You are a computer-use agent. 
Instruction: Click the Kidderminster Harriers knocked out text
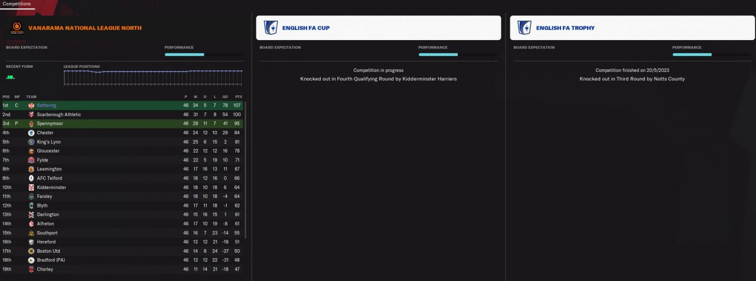(x=379, y=78)
